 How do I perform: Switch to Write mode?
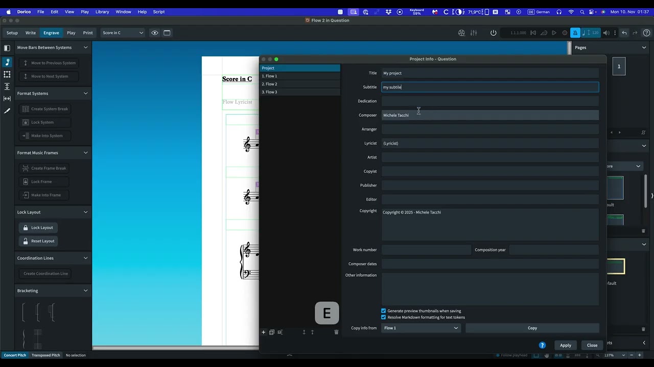tap(31, 33)
